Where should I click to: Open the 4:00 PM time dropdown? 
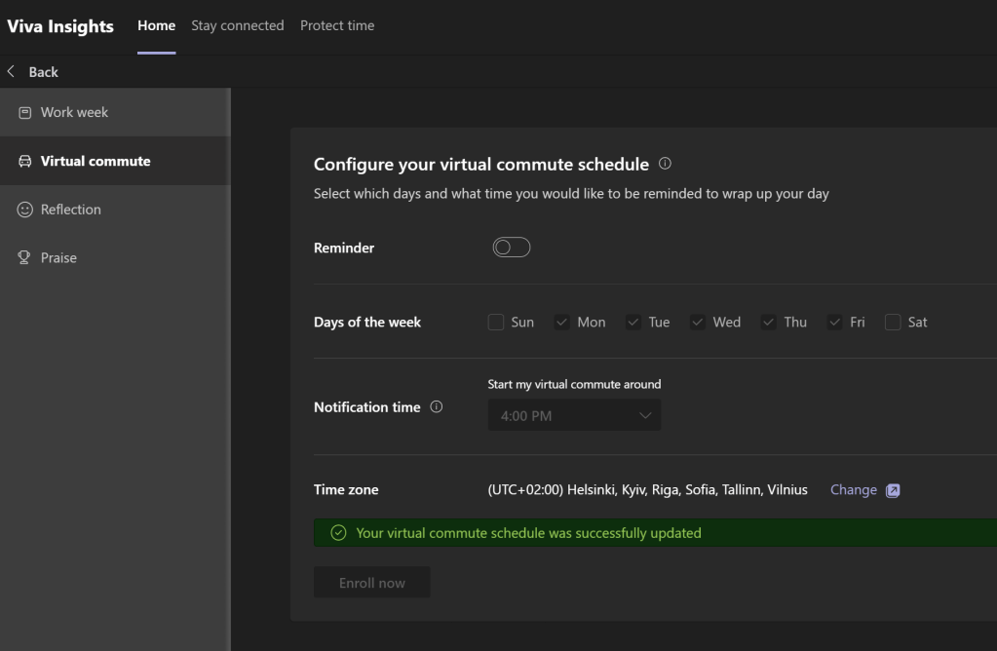[574, 416]
